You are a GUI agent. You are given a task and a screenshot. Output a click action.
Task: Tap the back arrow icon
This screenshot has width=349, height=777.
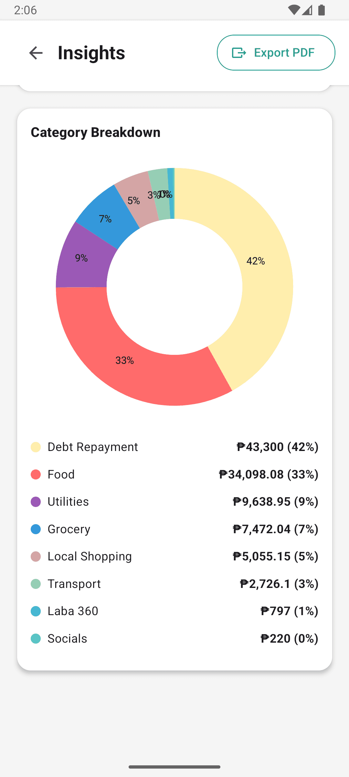pyautogui.click(x=36, y=53)
